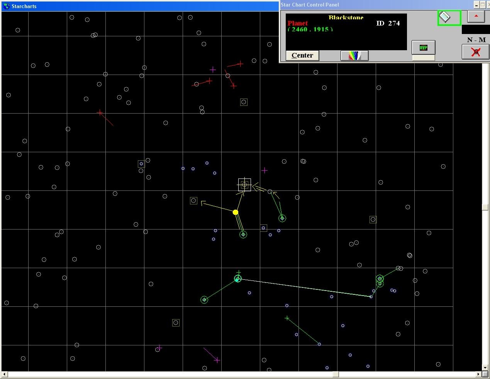Viewport: 490px width, 379px height.
Task: Open the rainbow color spectrum button
Action: pos(354,56)
